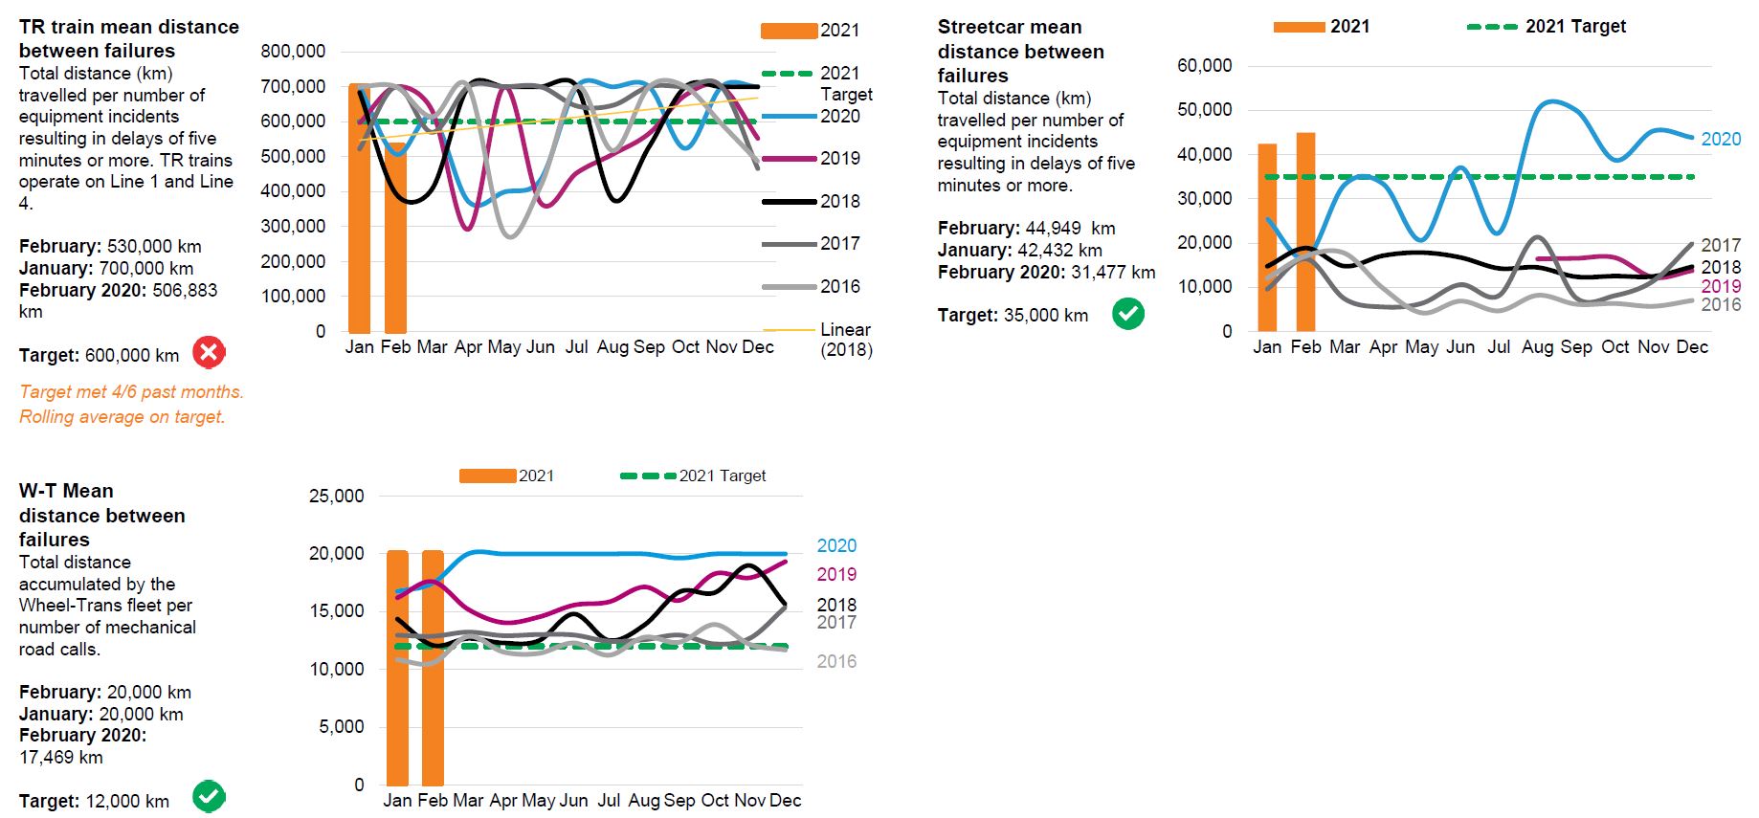Click the light gray 2016 legend line in TR chart
This screenshot has height=818, width=1759.
pos(789,287)
